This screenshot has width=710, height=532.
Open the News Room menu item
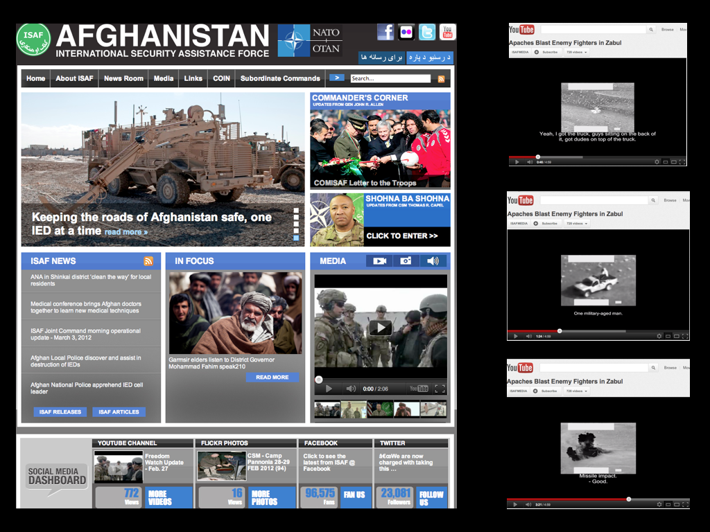(x=123, y=78)
